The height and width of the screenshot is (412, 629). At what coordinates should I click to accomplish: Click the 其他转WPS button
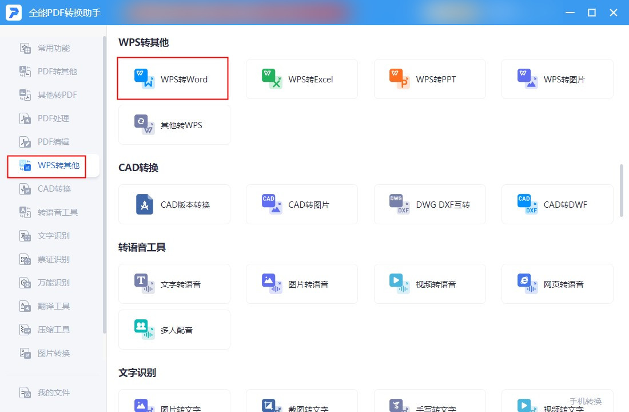click(174, 125)
